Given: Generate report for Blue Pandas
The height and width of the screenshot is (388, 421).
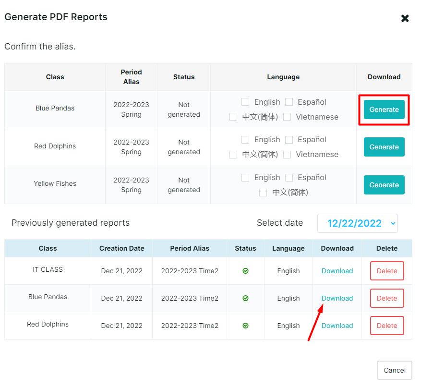Looking at the screenshot, I should pyautogui.click(x=384, y=109).
